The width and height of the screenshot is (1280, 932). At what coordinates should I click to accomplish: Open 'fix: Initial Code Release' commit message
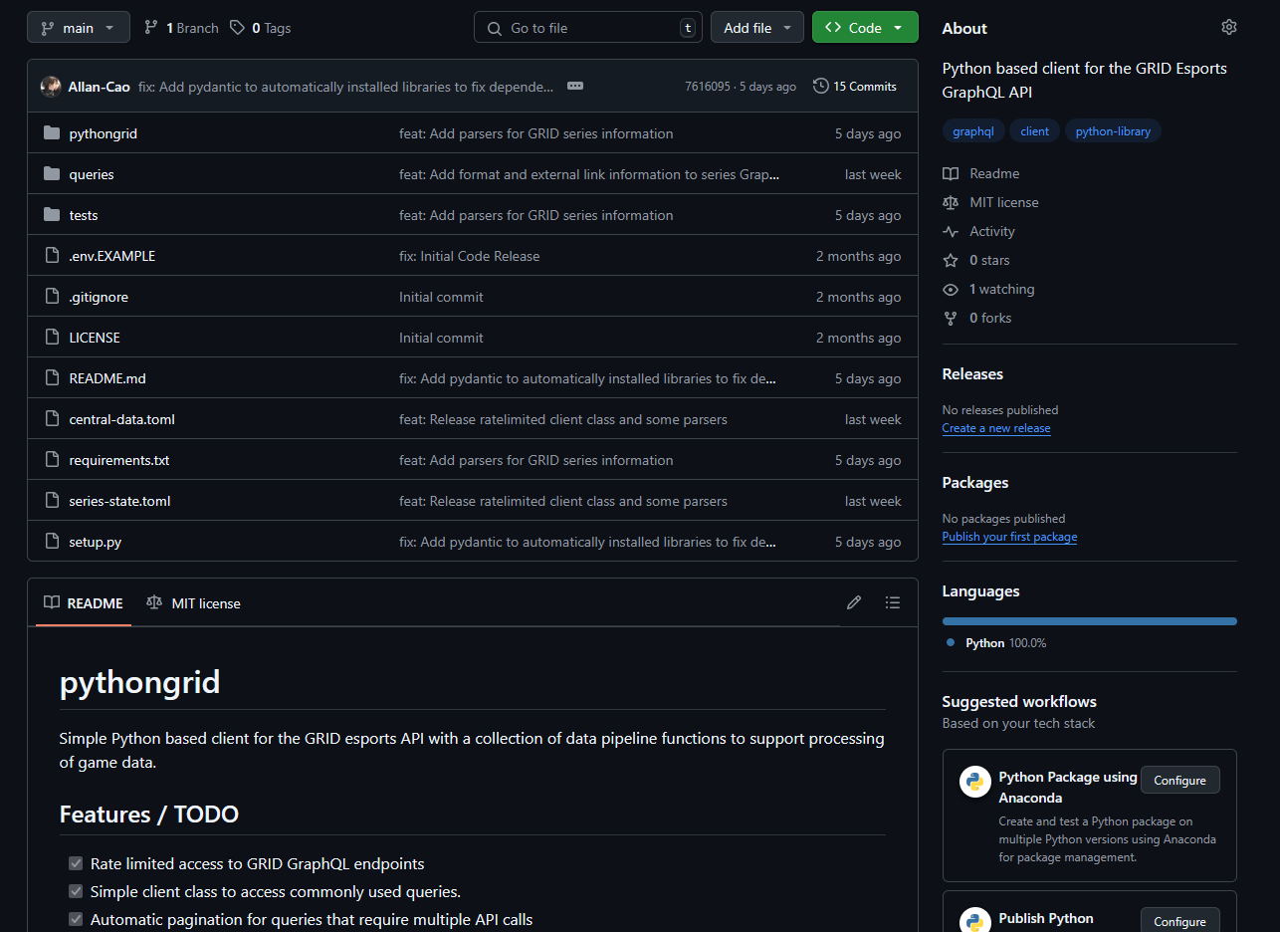[470, 256]
